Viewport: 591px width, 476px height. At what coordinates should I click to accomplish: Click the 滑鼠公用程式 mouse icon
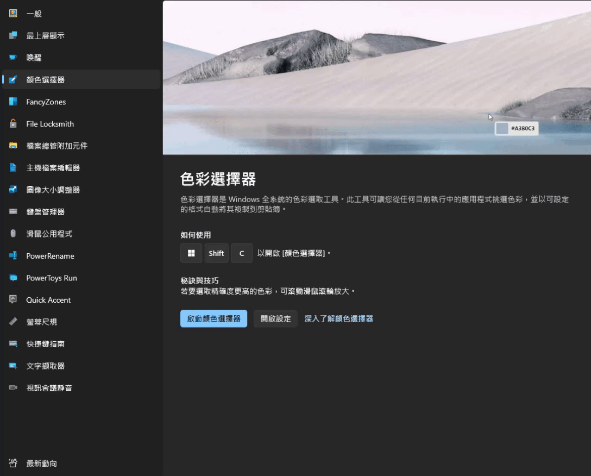12,234
